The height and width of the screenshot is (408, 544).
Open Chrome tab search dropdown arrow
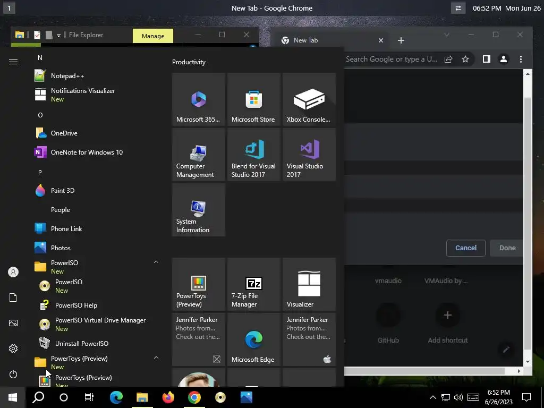click(x=447, y=35)
